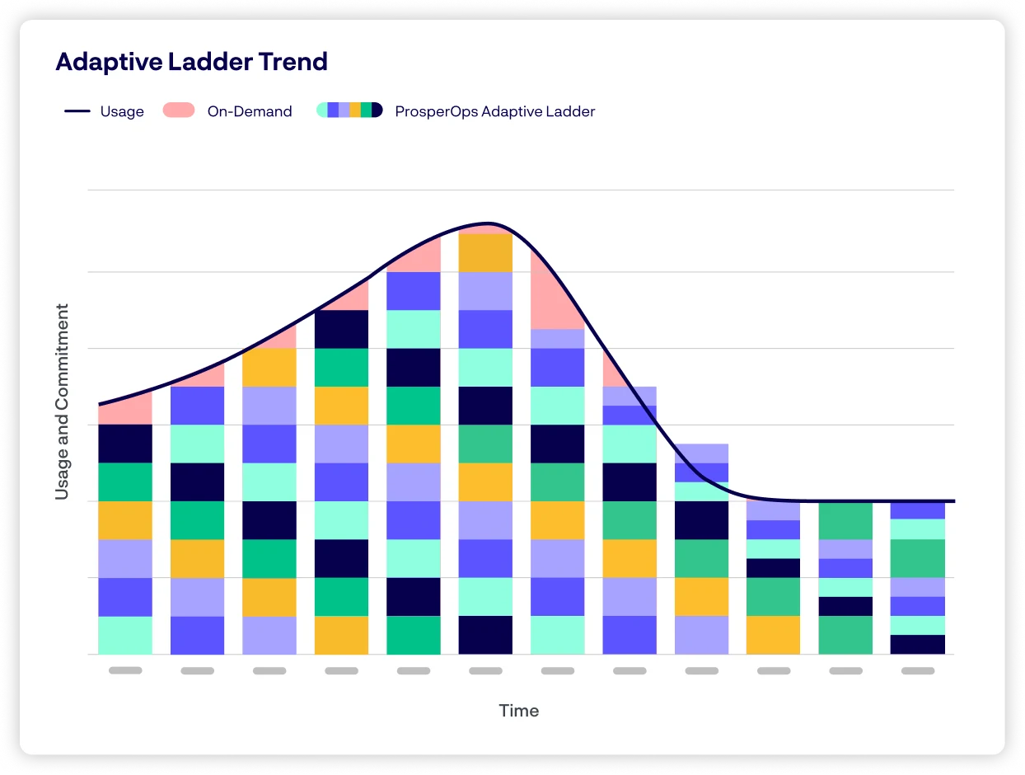Click the last gray tick placeholder under the x-axis
The width and height of the screenshot is (1025, 775).
point(917,670)
